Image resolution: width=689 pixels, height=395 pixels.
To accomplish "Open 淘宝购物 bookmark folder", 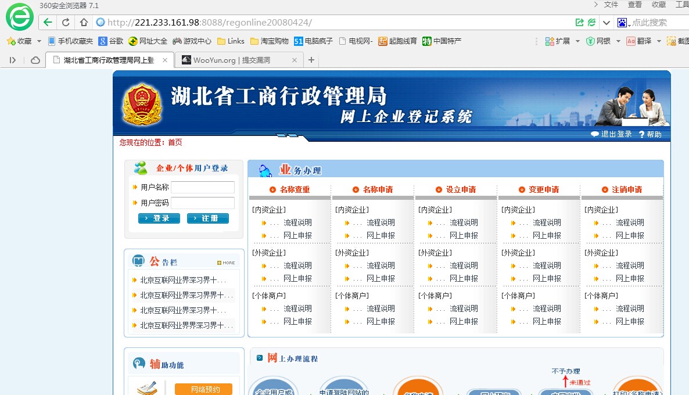I will pyautogui.click(x=270, y=41).
